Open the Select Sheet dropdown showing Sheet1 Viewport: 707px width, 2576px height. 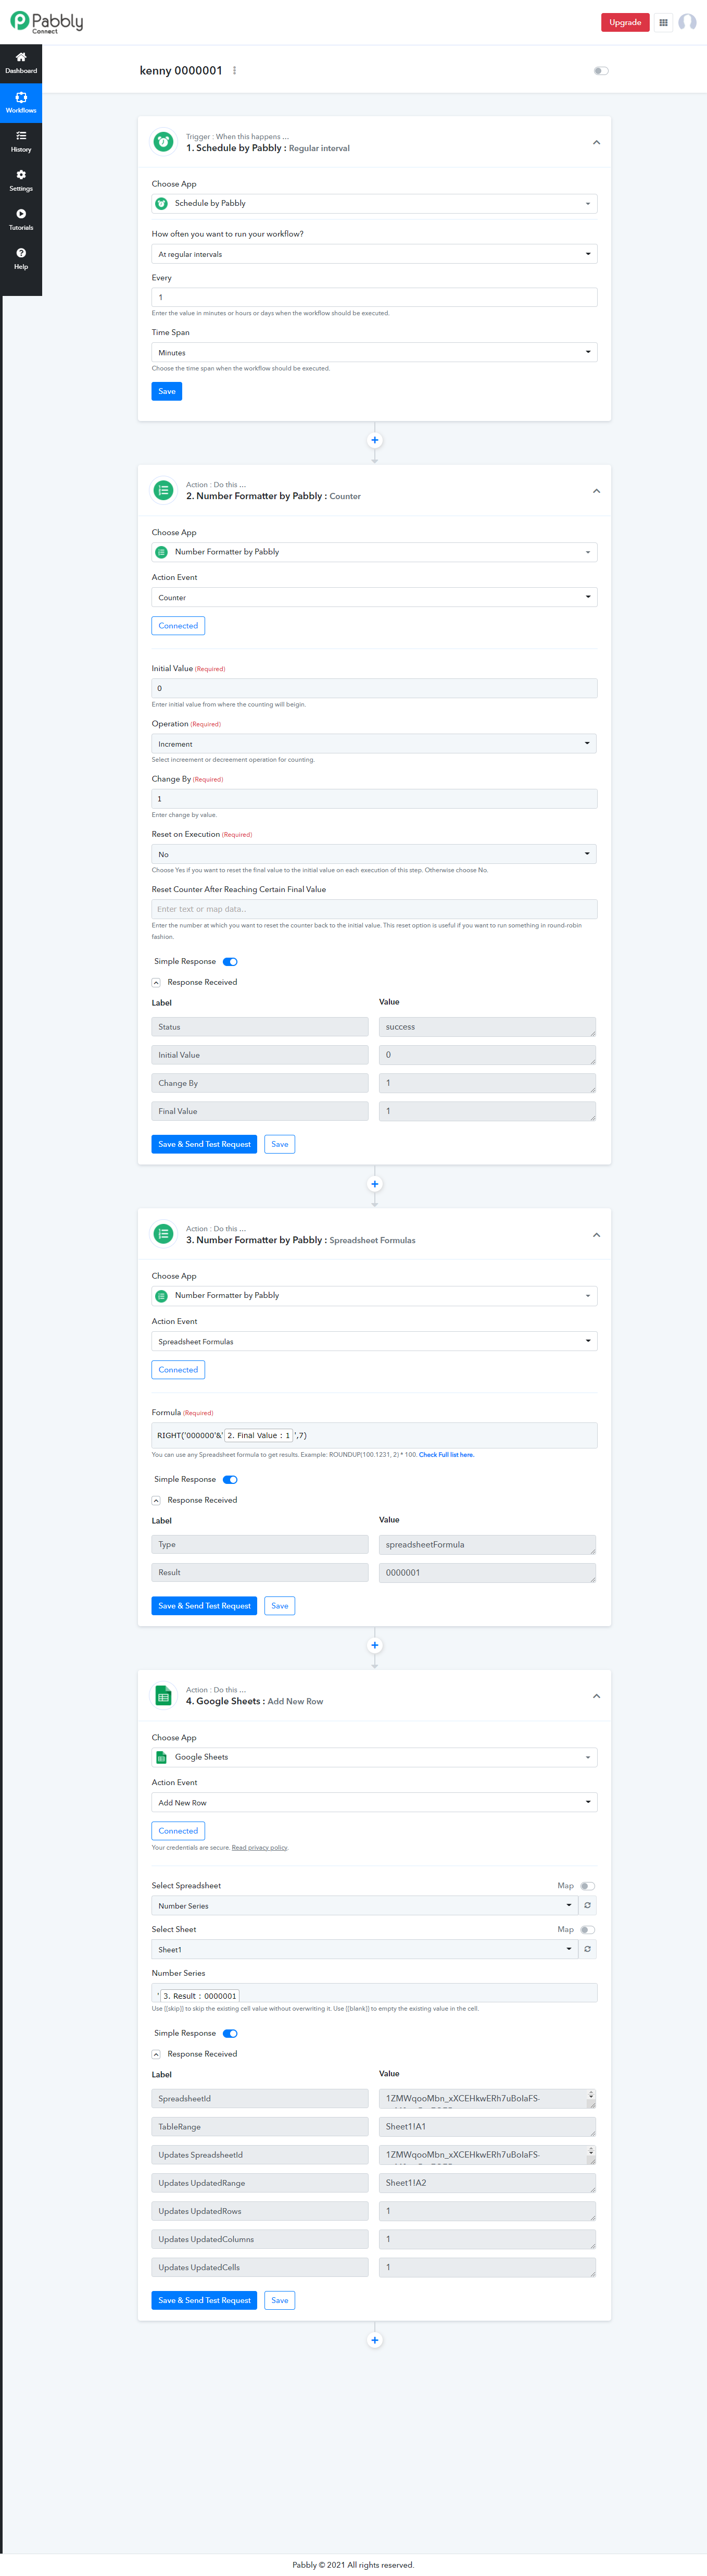coord(364,1949)
